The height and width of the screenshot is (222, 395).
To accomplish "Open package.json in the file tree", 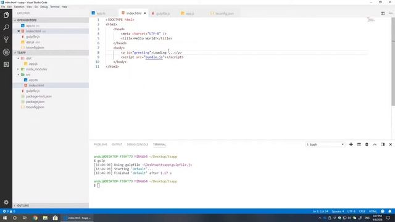I will coord(35,102).
